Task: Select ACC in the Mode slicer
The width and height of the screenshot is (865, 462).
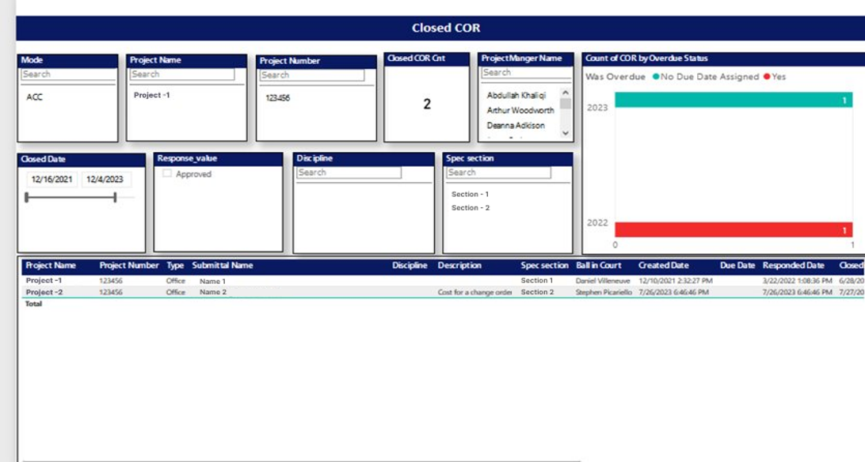Action: [35, 97]
